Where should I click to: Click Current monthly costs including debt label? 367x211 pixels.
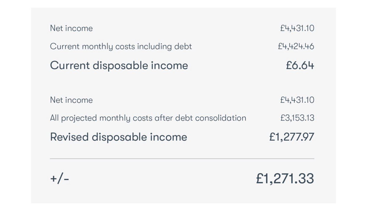(x=121, y=46)
